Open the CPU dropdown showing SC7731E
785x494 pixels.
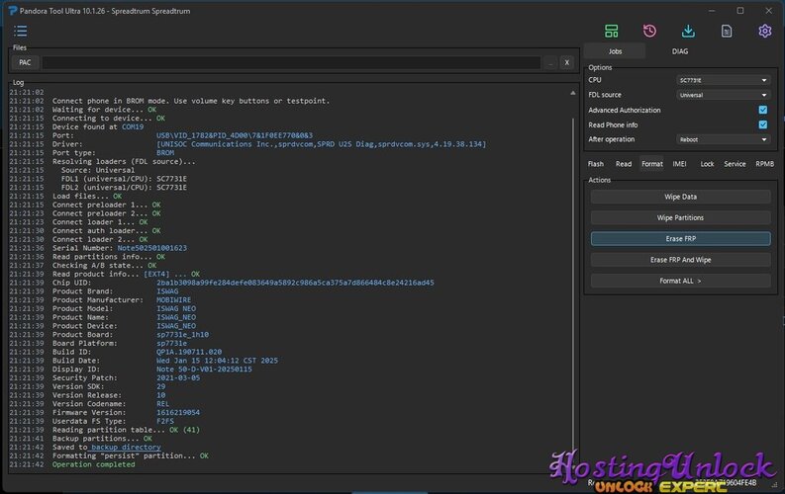point(723,80)
